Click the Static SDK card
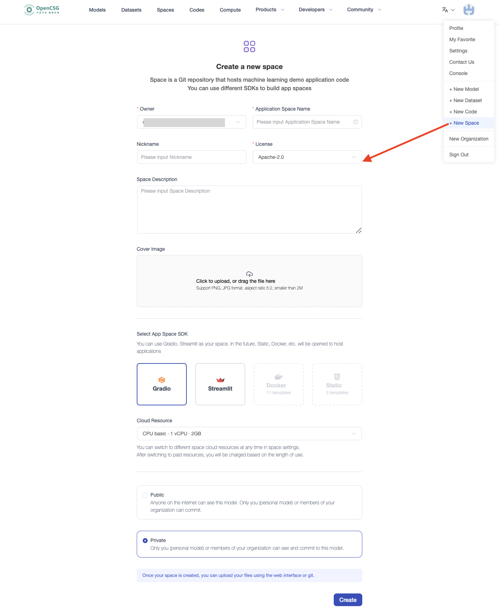 [x=337, y=384]
